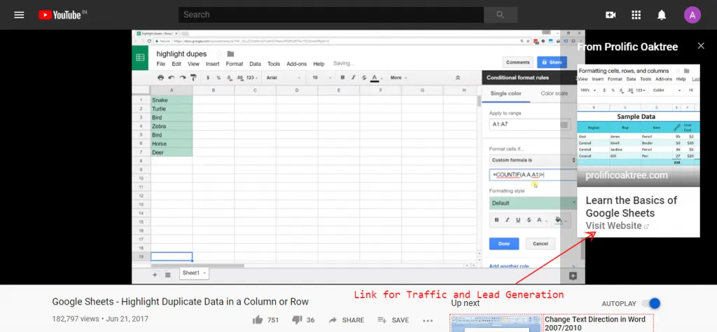717x332 pixels.
Task: Click the Comments button
Action: point(517,62)
